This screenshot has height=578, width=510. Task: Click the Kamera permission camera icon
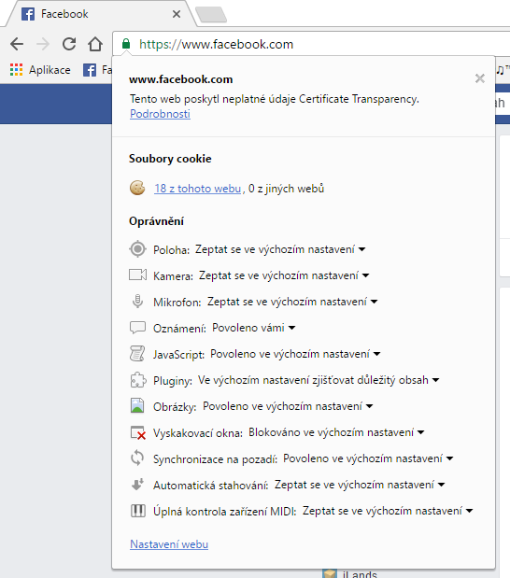coord(137,275)
